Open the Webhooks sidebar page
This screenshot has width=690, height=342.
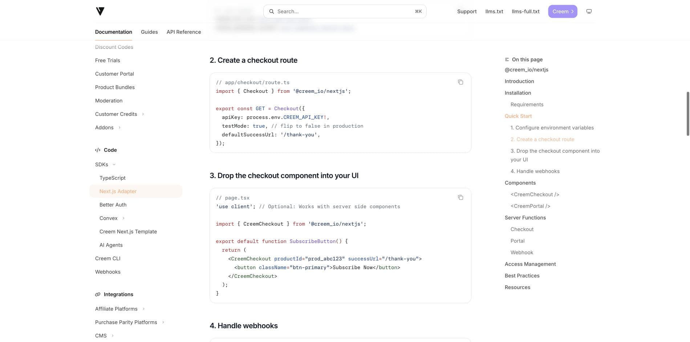pyautogui.click(x=108, y=272)
